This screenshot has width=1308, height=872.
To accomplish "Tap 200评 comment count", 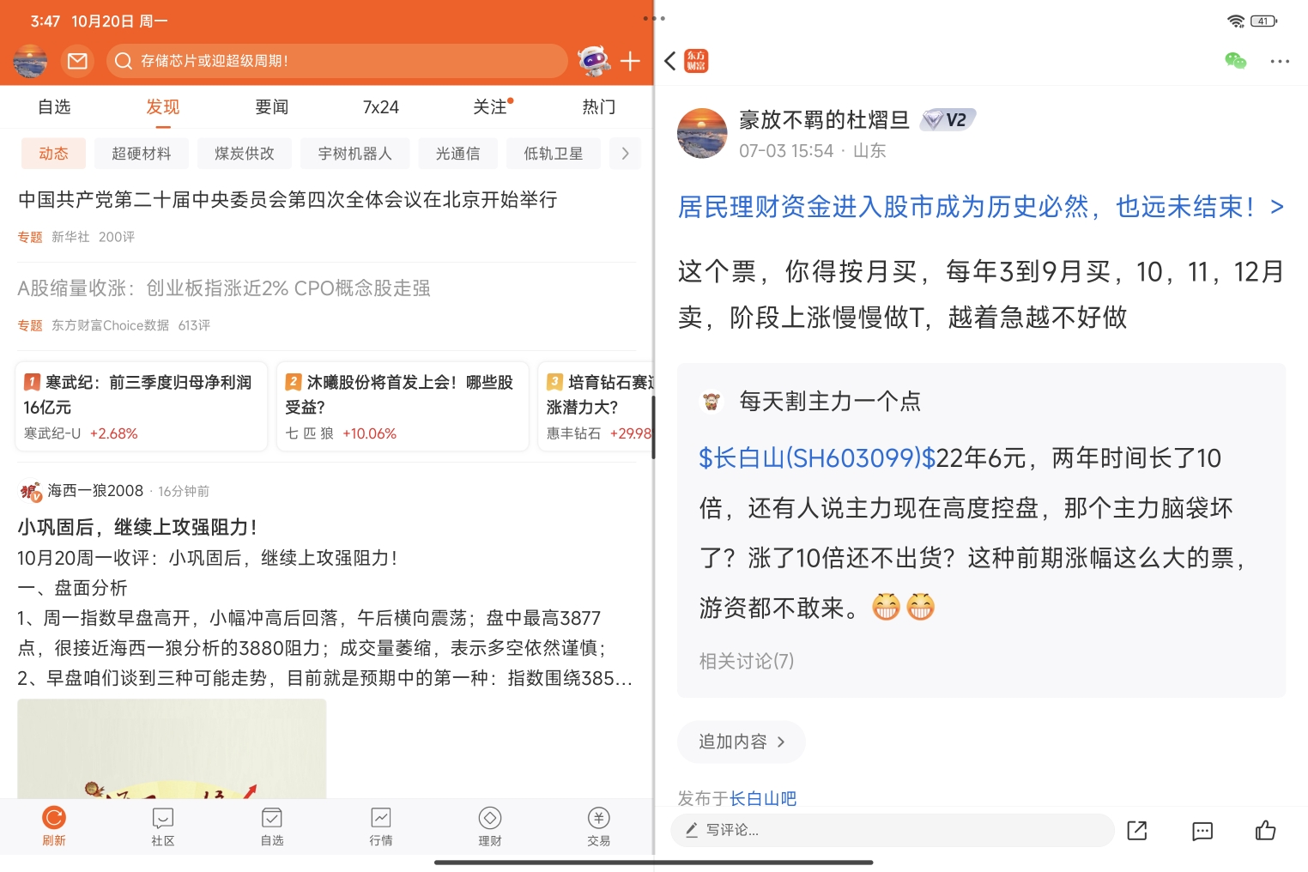I will tap(117, 237).
